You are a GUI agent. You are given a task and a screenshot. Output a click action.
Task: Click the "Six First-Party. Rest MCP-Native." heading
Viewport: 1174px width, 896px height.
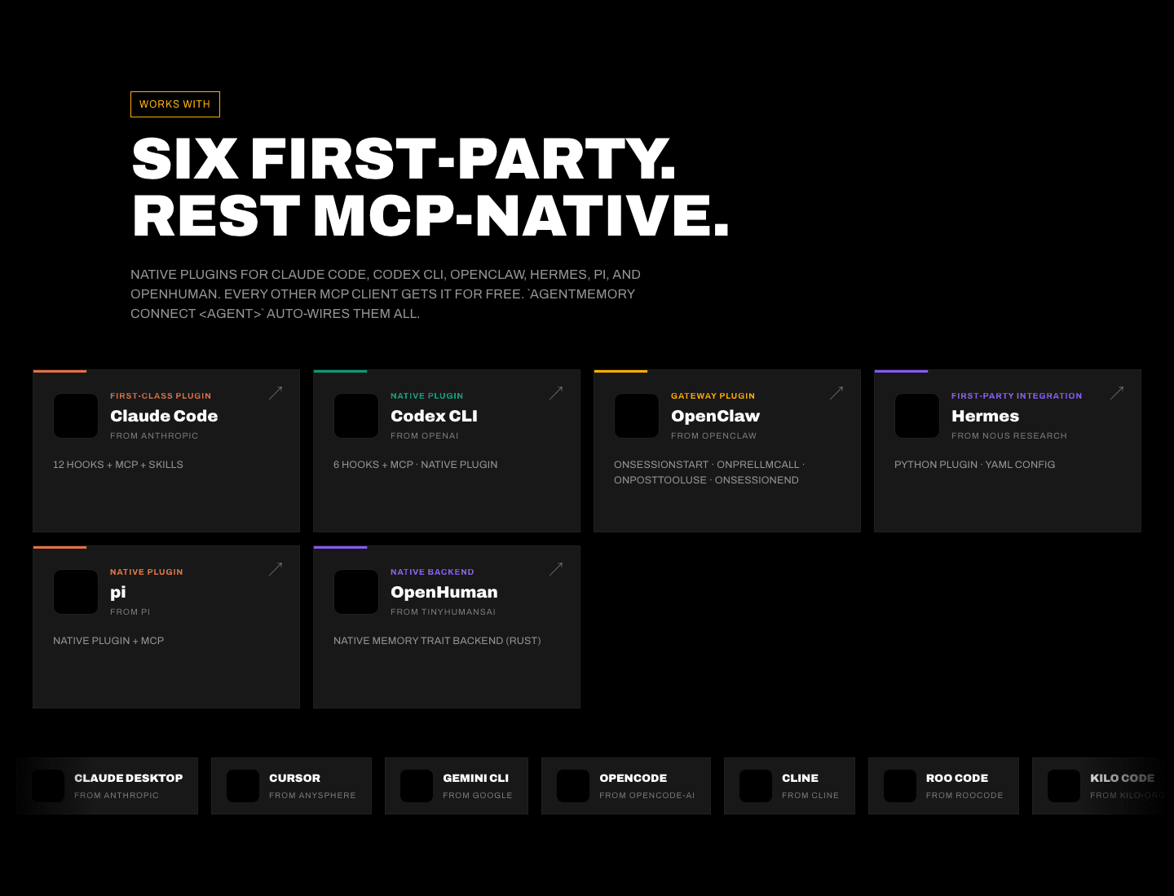click(x=430, y=187)
